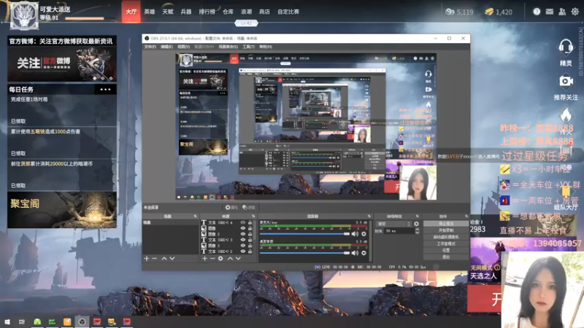The width and height of the screenshot is (584, 328).
Task: Click the orange app icon on the taskbar
Action: pos(67,321)
